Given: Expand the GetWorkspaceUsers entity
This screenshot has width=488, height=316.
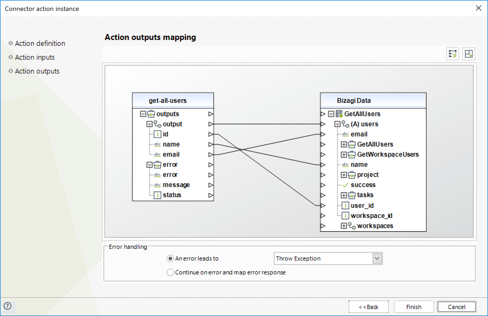Looking at the screenshot, I should (344, 155).
